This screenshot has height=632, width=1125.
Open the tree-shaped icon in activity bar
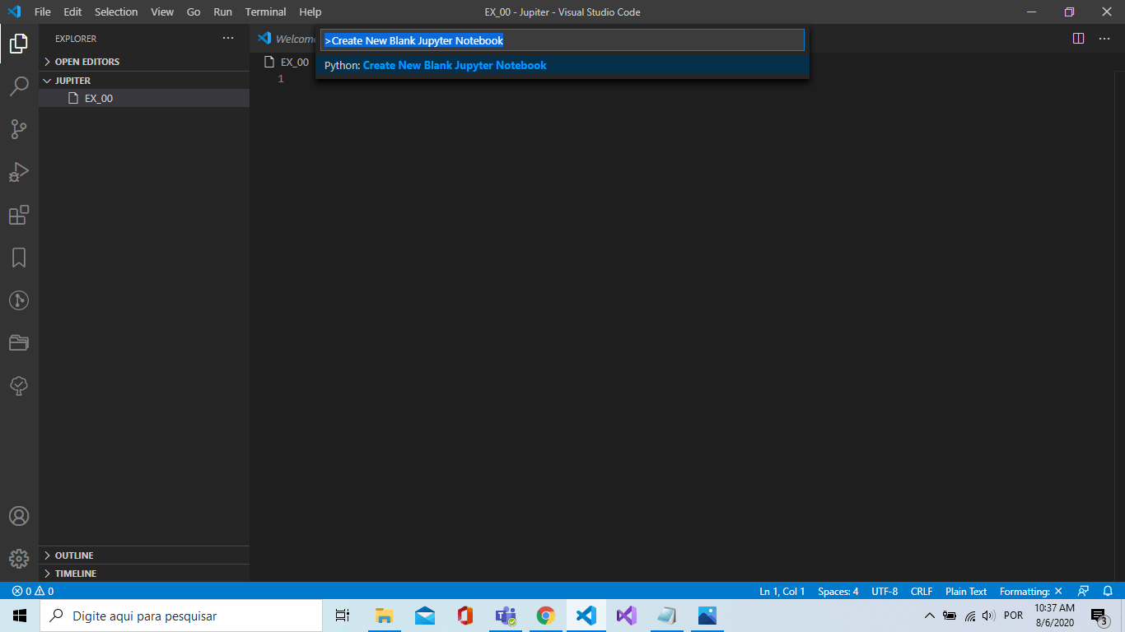point(19,386)
